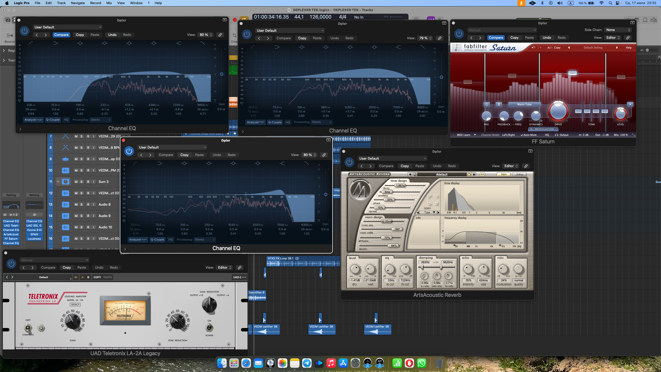Adjust reverb dry level knob
661x372 pixels.
click(355, 269)
